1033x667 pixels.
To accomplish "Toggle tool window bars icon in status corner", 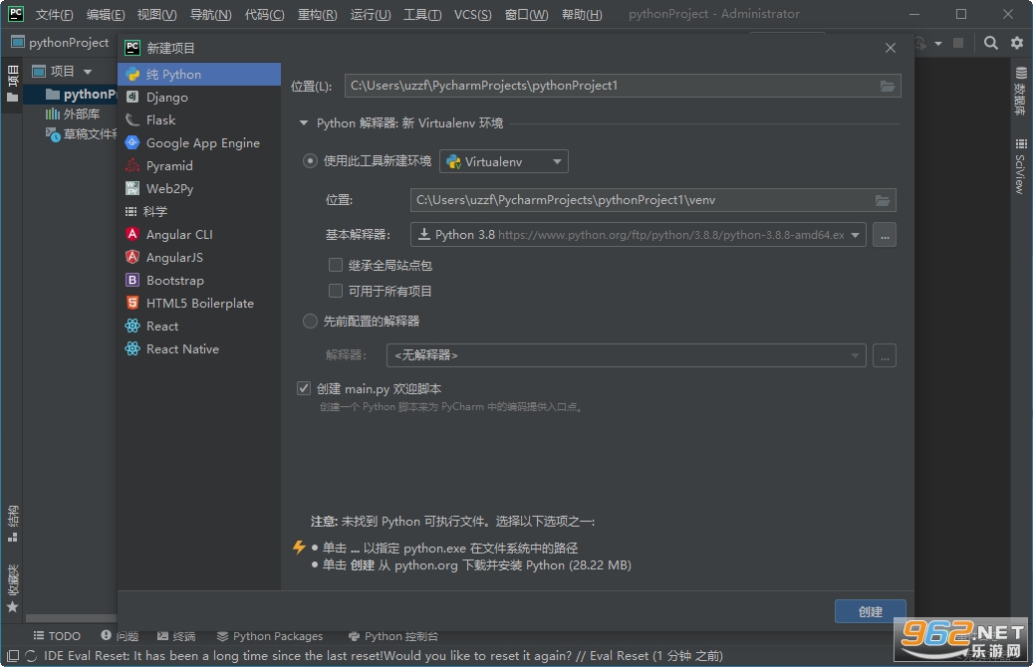I will click(x=13, y=656).
